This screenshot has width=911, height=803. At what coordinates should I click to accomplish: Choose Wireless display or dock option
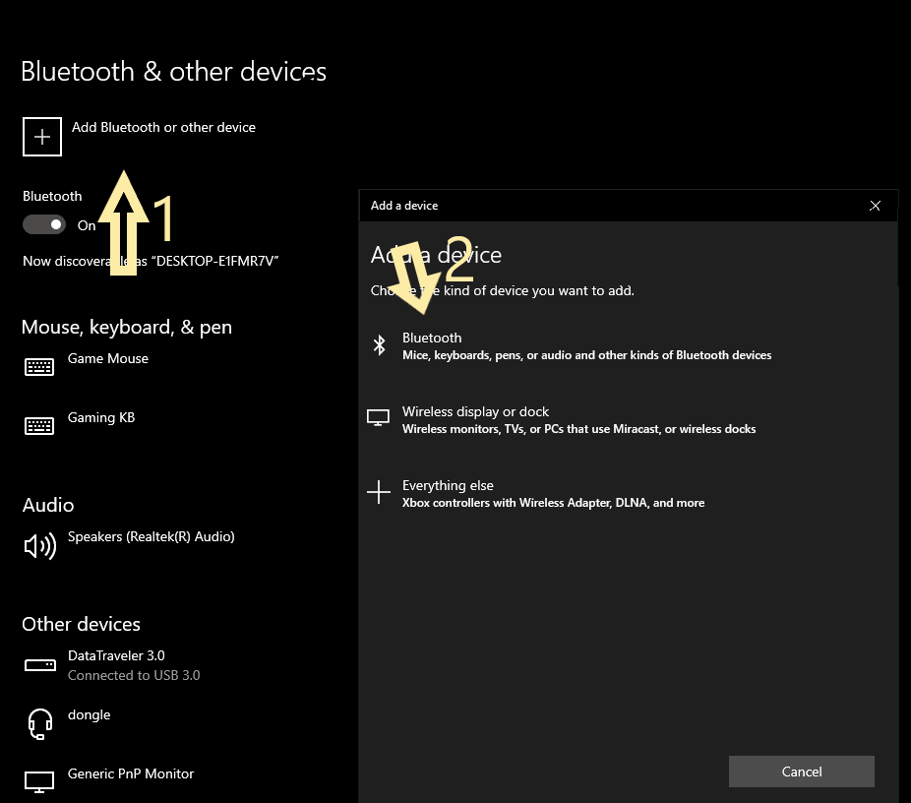(x=578, y=420)
